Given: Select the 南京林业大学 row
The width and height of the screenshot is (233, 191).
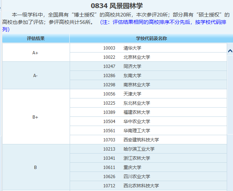Looking at the screenshot, I should [137, 85].
